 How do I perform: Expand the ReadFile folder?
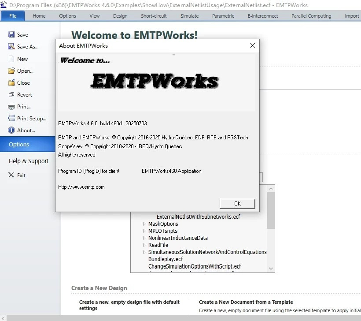point(144,245)
